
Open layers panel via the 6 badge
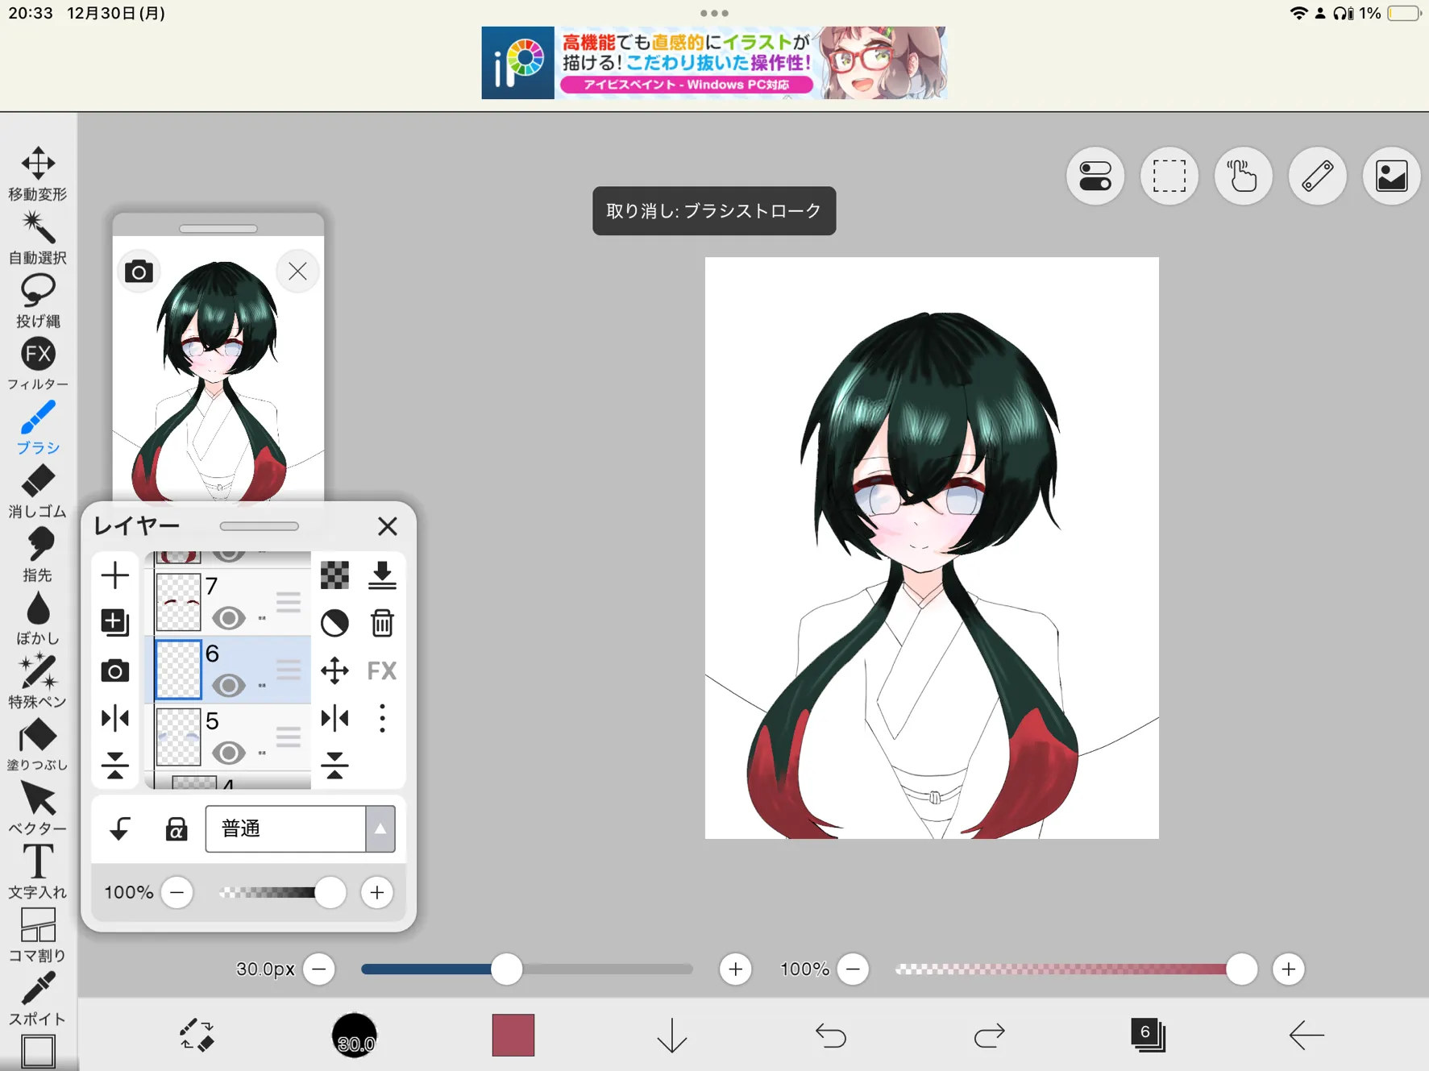1147,1034
